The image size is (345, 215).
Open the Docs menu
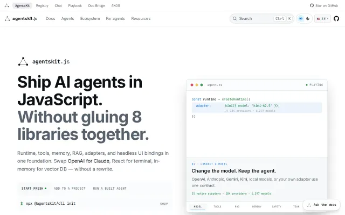point(50,19)
